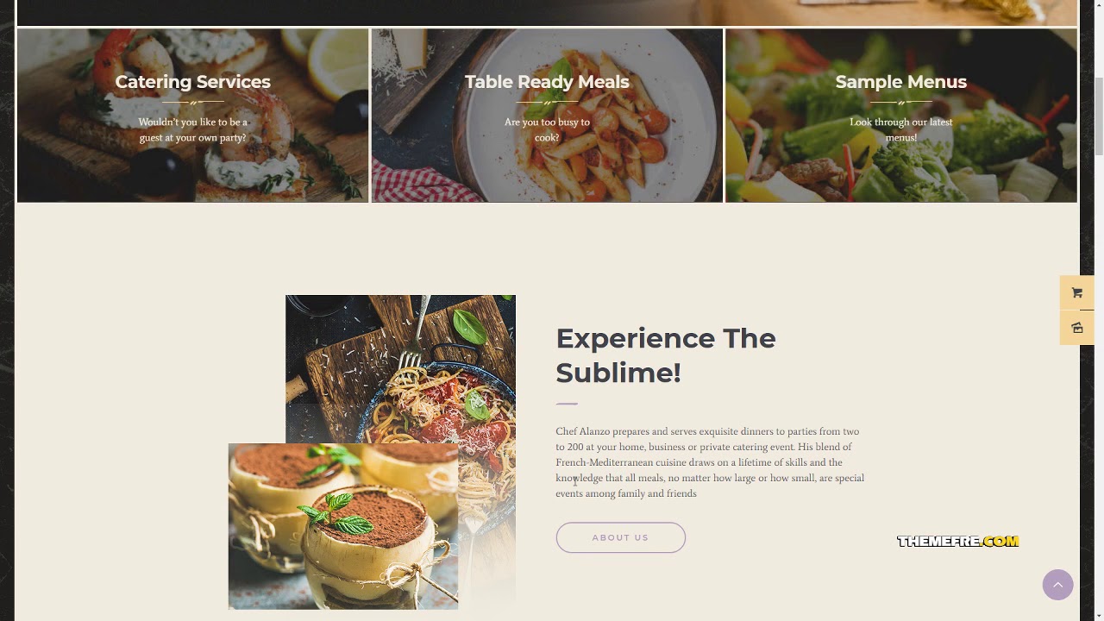This screenshot has width=1104, height=621.
Task: Click 'Look through our latest menus!' text
Action: point(901,129)
